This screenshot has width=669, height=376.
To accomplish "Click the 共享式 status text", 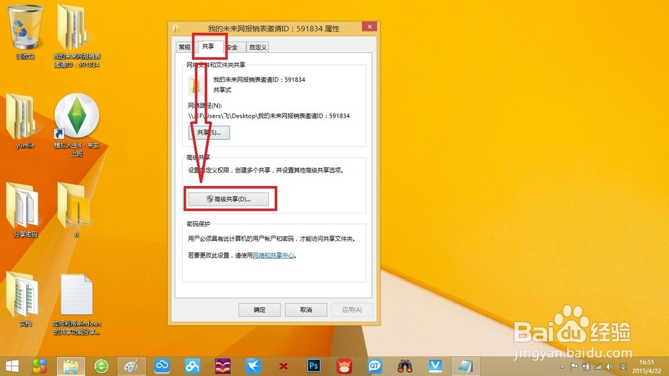I will (x=222, y=90).
